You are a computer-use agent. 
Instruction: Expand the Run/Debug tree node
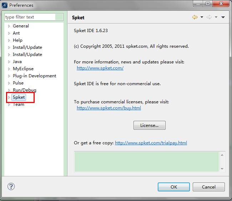[x=9, y=90]
